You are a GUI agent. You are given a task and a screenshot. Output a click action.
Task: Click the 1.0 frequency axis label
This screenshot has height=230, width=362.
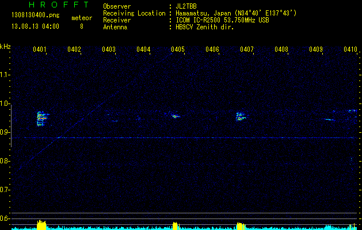tap(5, 103)
